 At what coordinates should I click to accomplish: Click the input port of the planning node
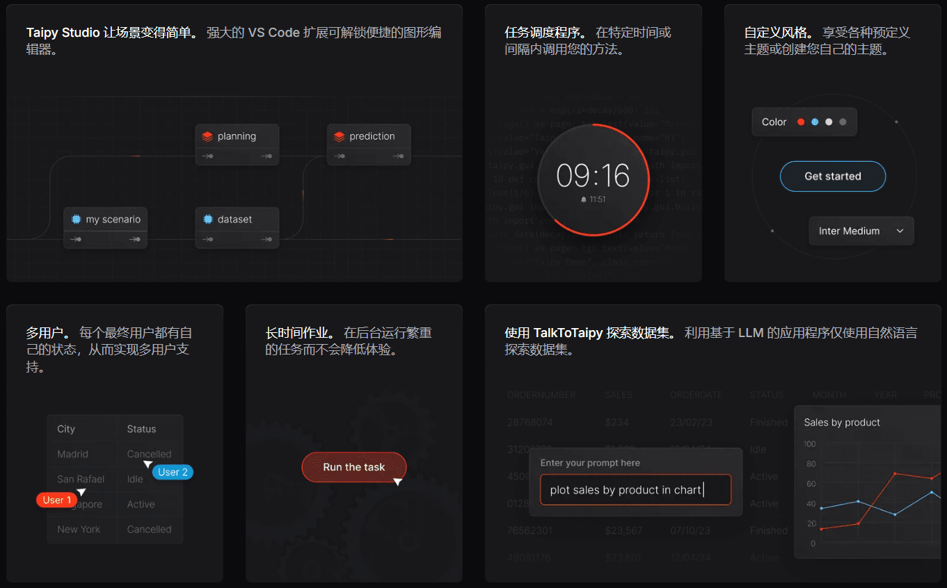coord(207,156)
